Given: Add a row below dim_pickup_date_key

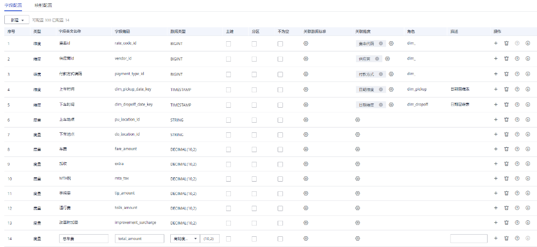Looking at the screenshot, I should tap(496, 89).
